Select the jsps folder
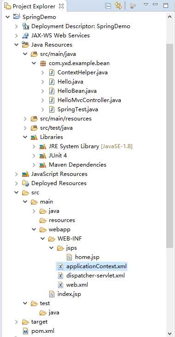 (x=71, y=248)
